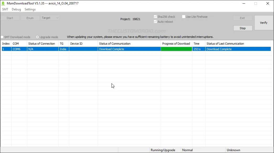Enable the Use Lite Firehose checkbox
274x153 pixels.
click(x=184, y=16)
